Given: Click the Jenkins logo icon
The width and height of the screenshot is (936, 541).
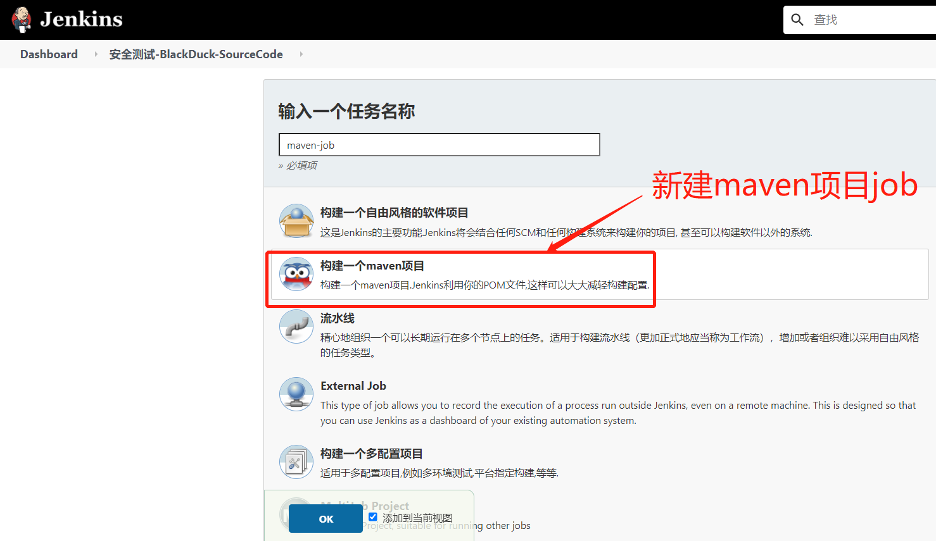Looking at the screenshot, I should point(21,19).
